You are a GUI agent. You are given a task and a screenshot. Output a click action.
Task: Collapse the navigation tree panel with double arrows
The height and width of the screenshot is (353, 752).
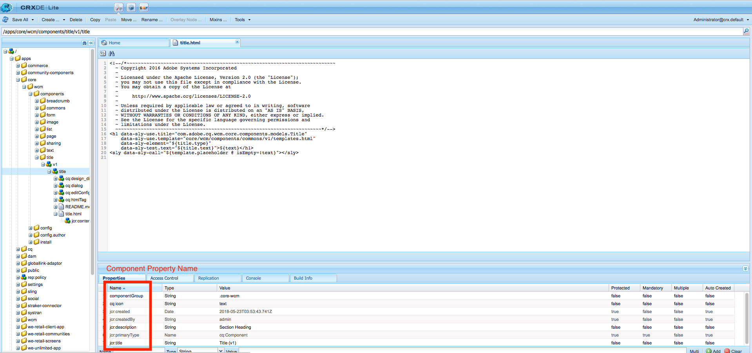[x=91, y=43]
